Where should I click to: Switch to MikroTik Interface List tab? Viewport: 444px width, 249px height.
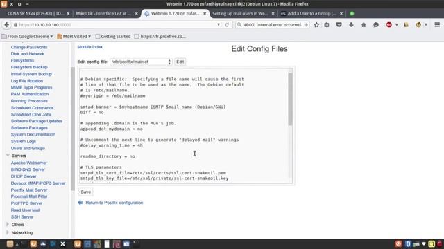(103, 14)
